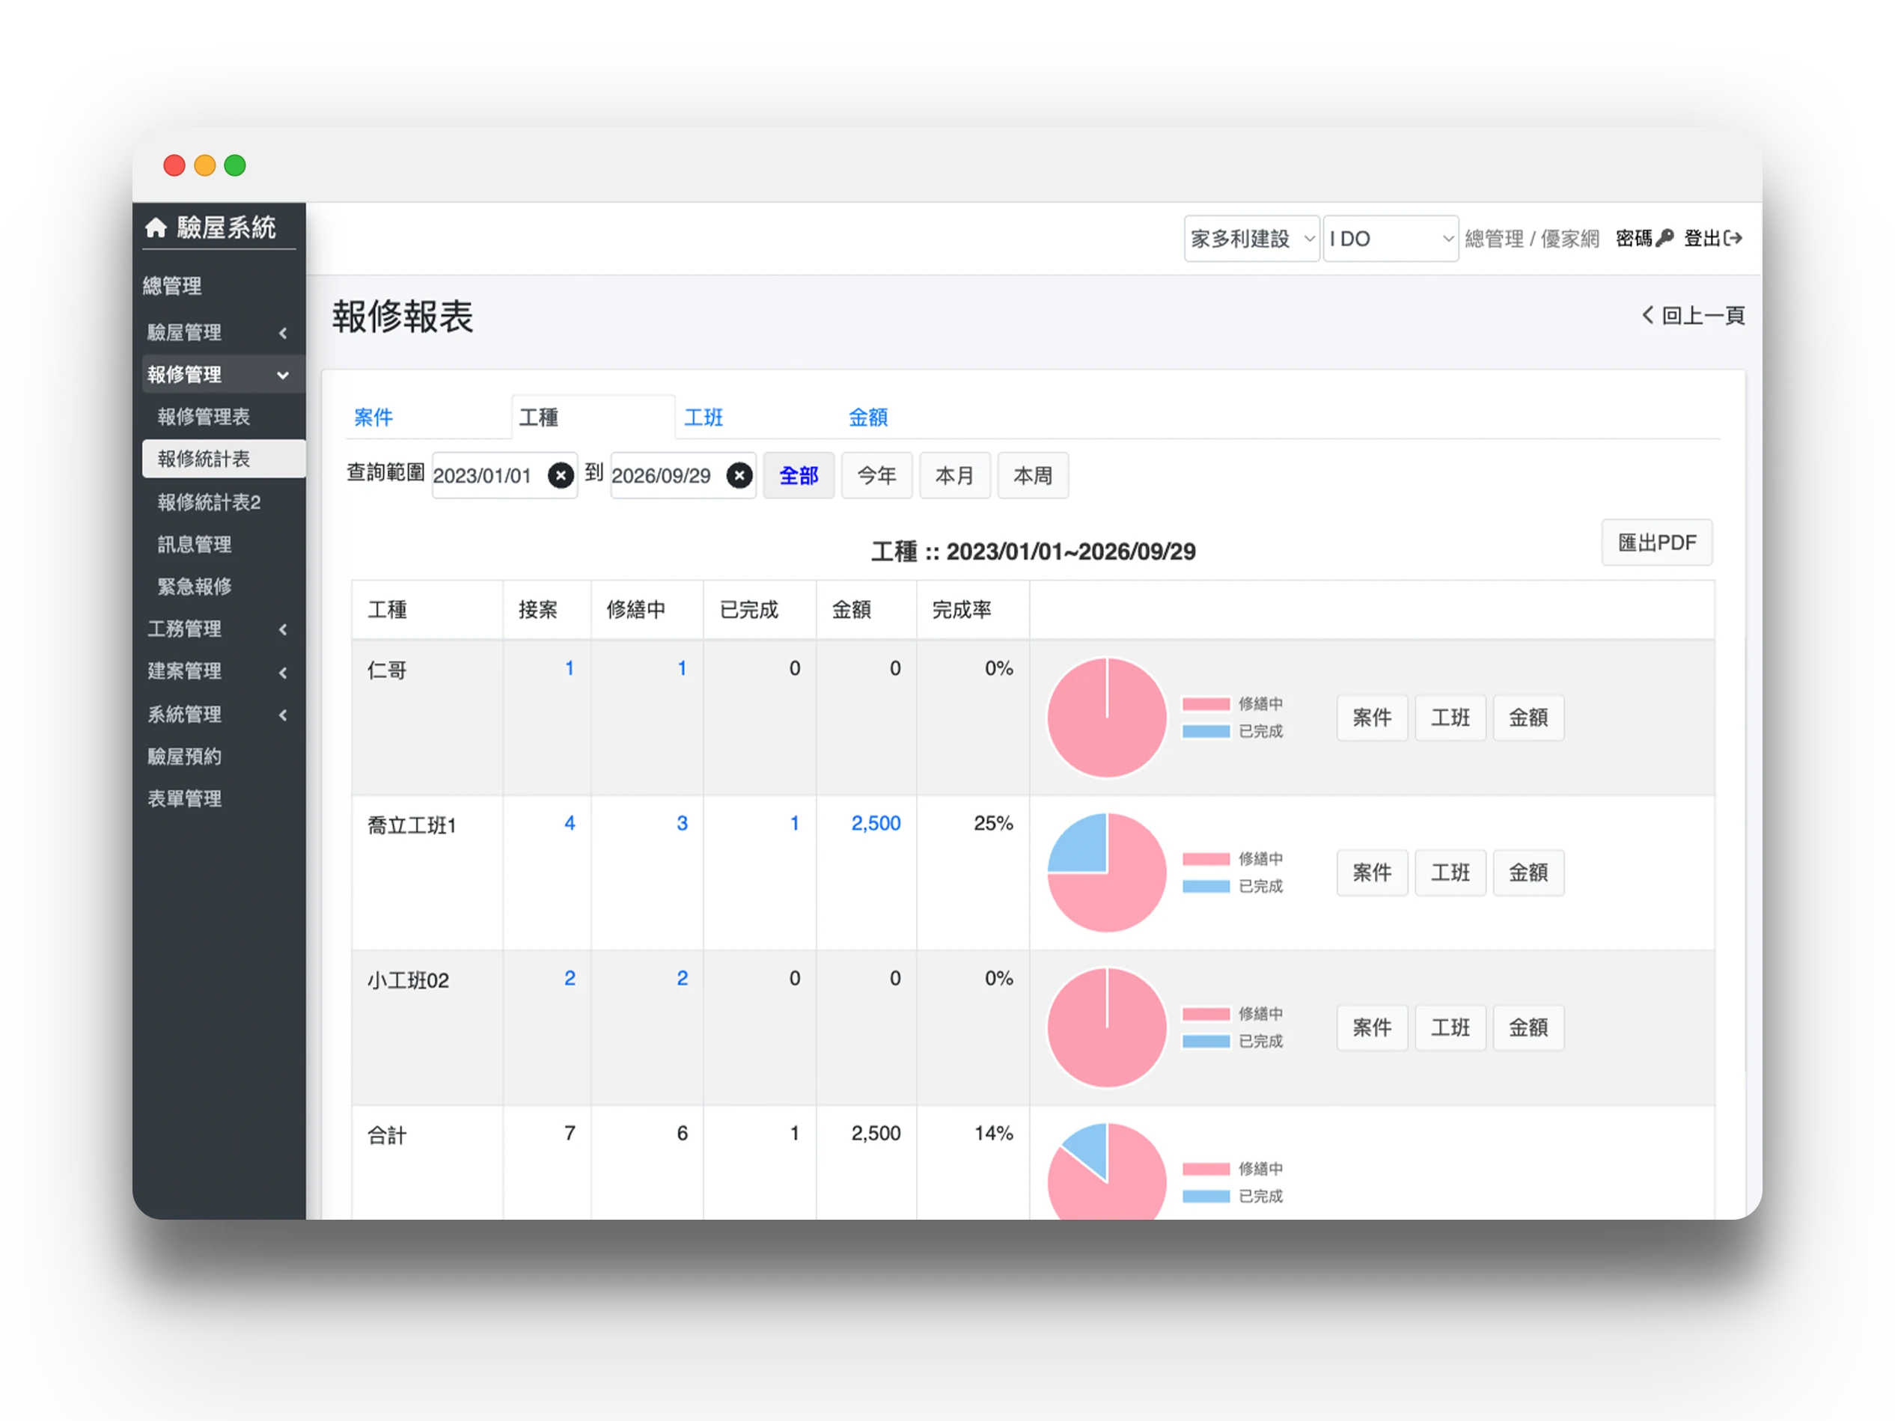Click the 2,500 amount link for 喬立工班1
The width and height of the screenshot is (1895, 1421).
[876, 823]
